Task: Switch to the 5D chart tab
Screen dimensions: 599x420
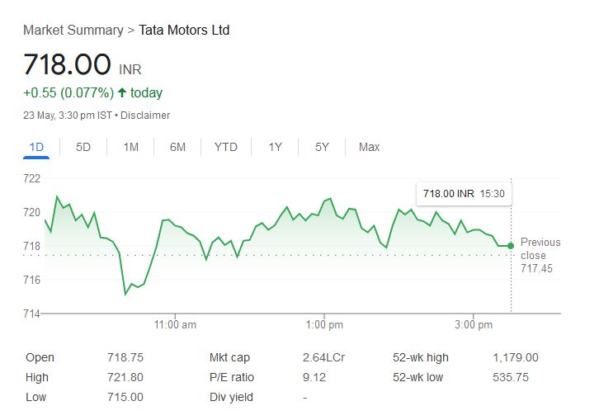Action: (83, 147)
